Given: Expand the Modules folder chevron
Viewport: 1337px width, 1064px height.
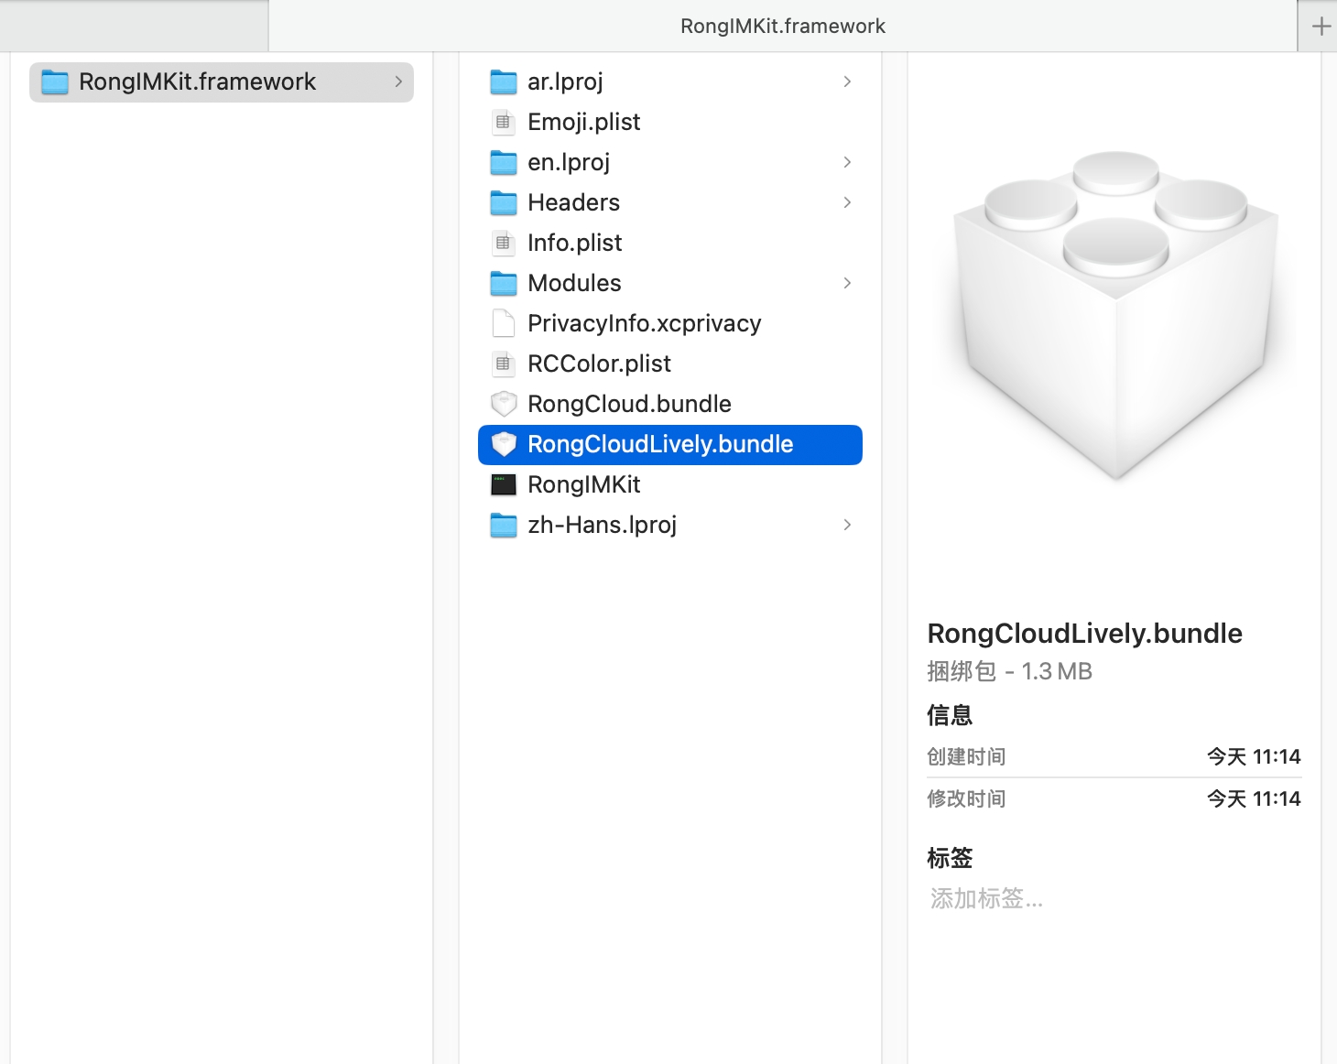Looking at the screenshot, I should coord(847,283).
